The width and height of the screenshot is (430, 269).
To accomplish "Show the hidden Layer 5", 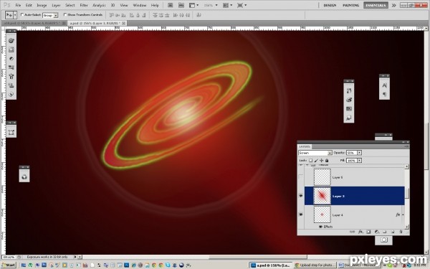I will coord(301,177).
